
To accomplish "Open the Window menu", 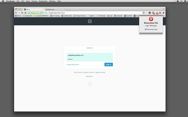I will tap(52, 1).
